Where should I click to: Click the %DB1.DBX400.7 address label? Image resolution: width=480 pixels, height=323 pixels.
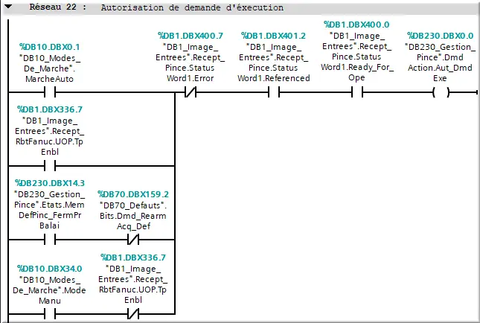[x=190, y=35]
